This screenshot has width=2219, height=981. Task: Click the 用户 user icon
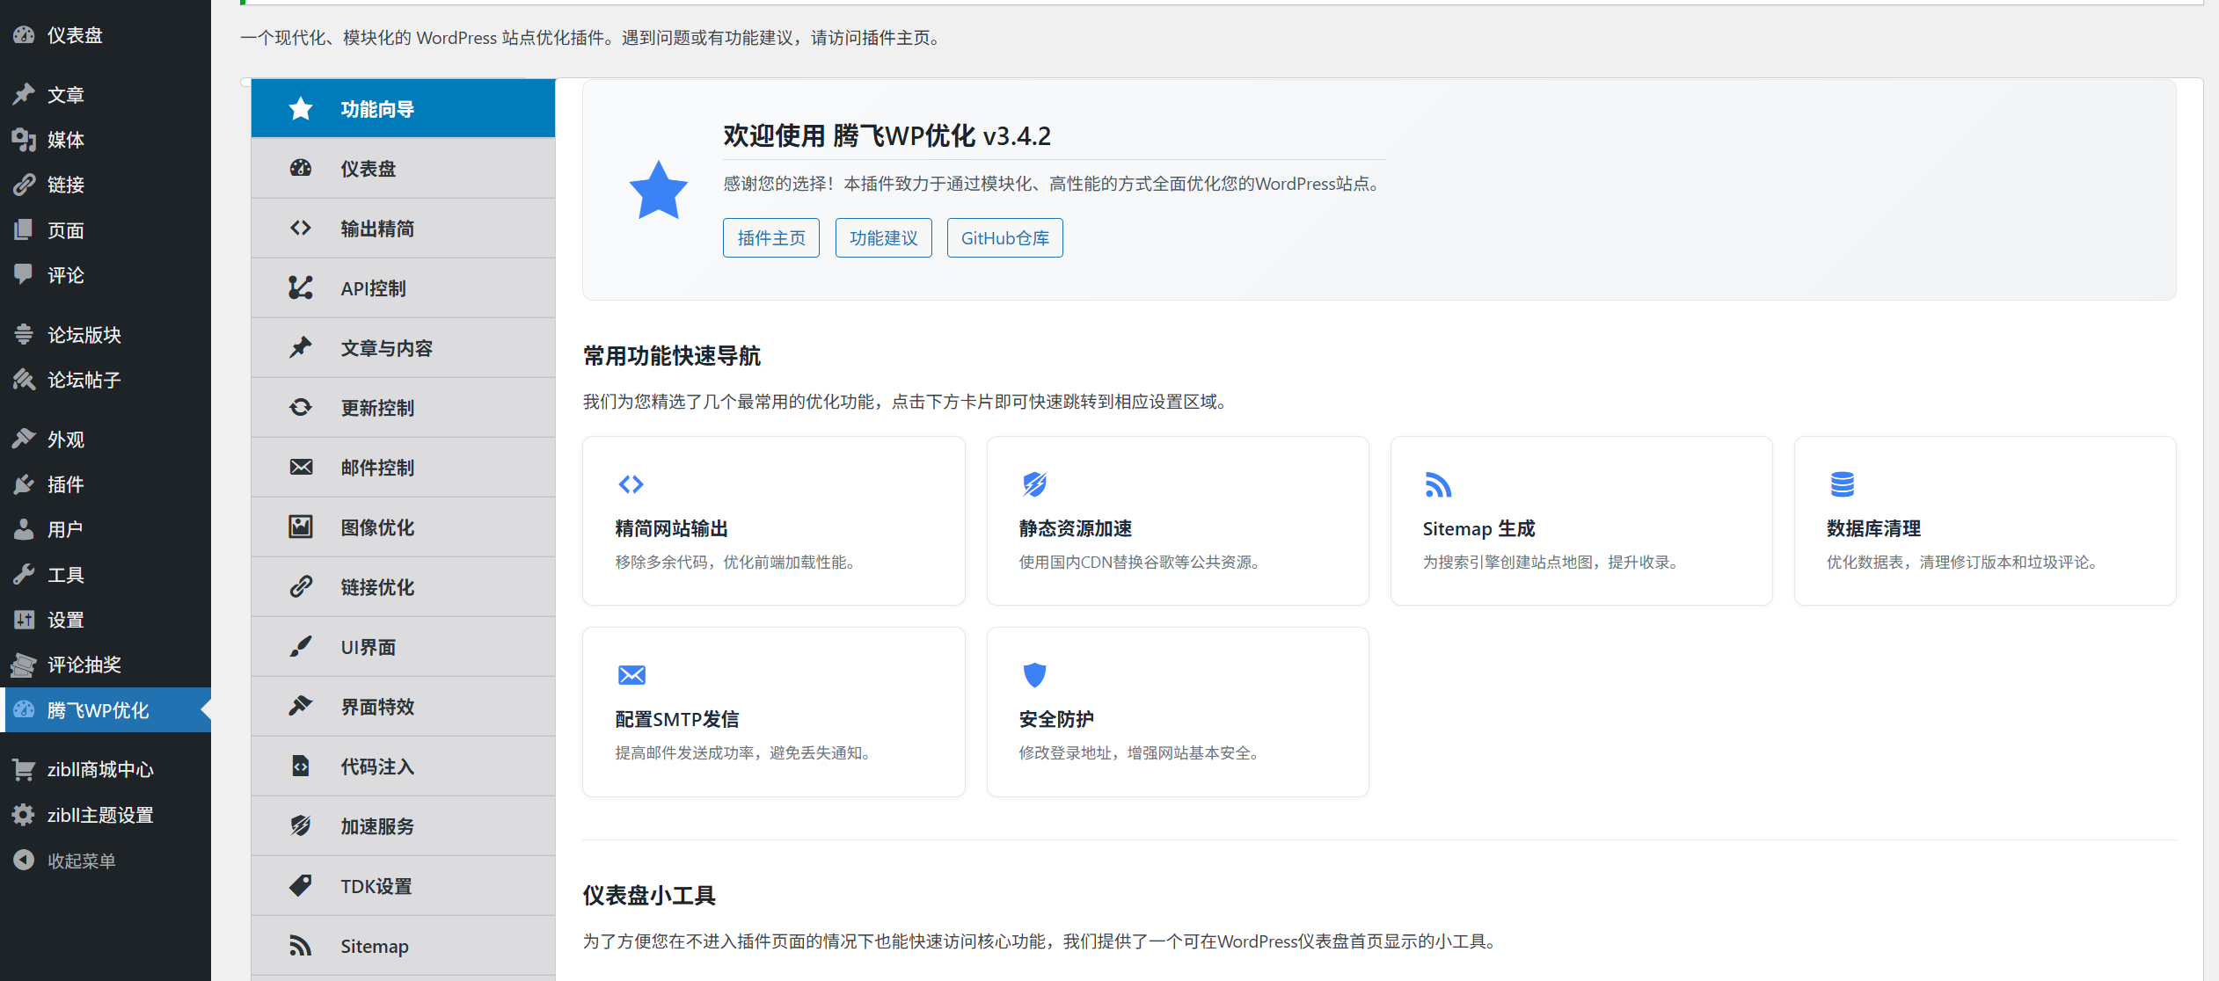tap(24, 529)
